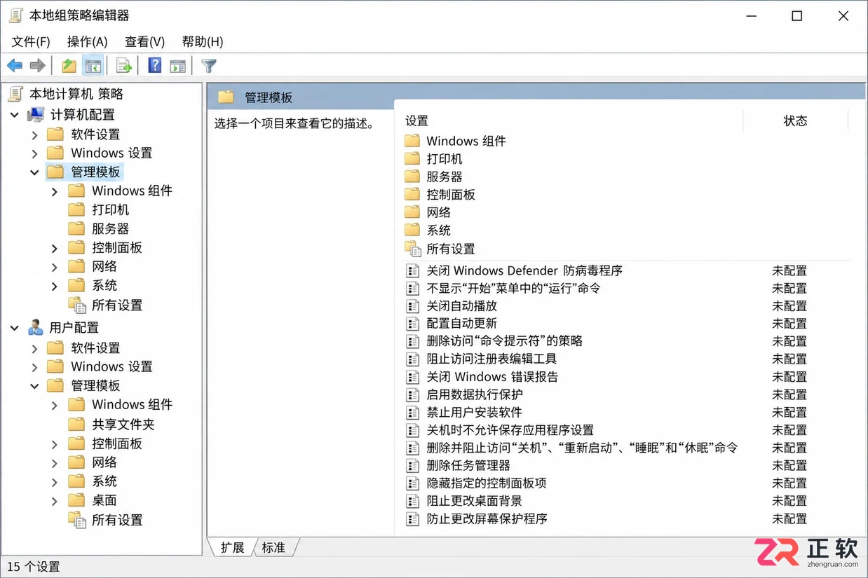Select 打印机 in the console tree
Screen dimensions: 868x578
point(111,209)
